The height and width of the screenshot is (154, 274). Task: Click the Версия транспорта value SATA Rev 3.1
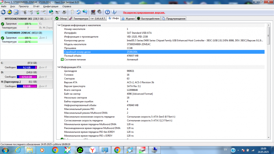134,86
